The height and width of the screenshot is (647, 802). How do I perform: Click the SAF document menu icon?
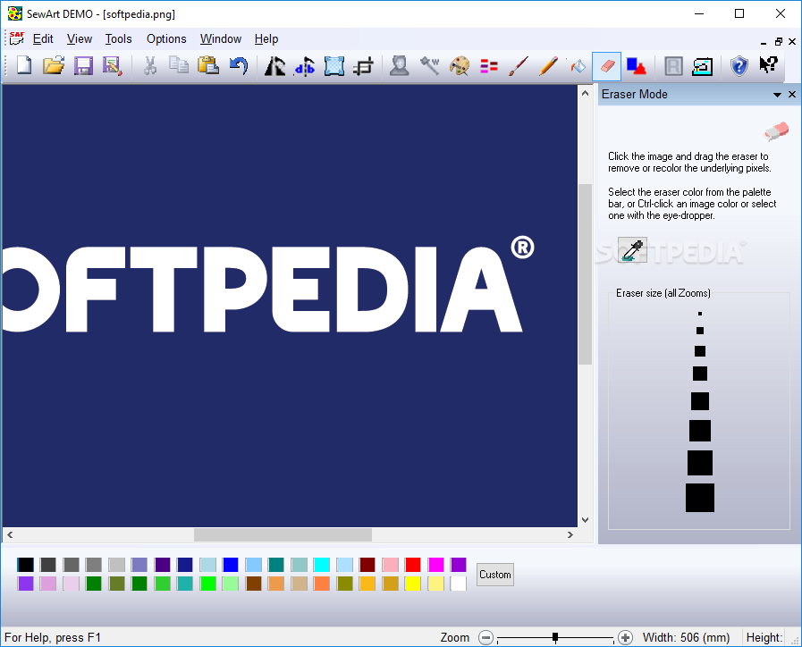coord(16,38)
